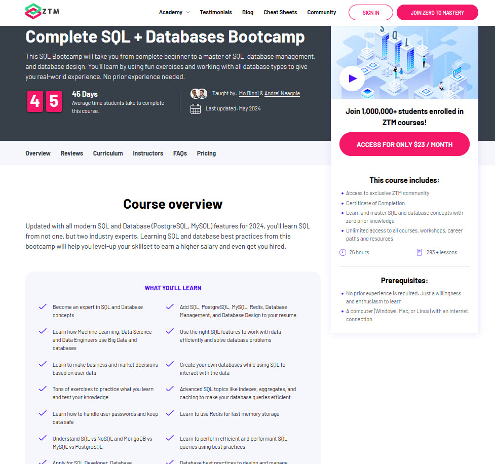Viewport: 495px width, 464px height.
Task: Open Cheat Sheets in navigation
Action: (x=280, y=12)
